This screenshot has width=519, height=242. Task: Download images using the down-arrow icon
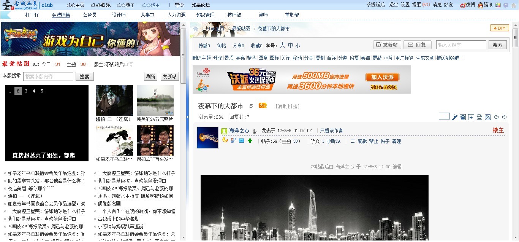tap(471, 117)
